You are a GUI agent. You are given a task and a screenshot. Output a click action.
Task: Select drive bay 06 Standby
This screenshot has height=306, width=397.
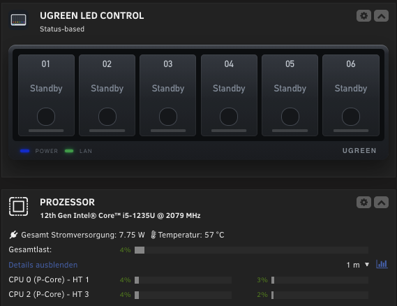click(351, 95)
